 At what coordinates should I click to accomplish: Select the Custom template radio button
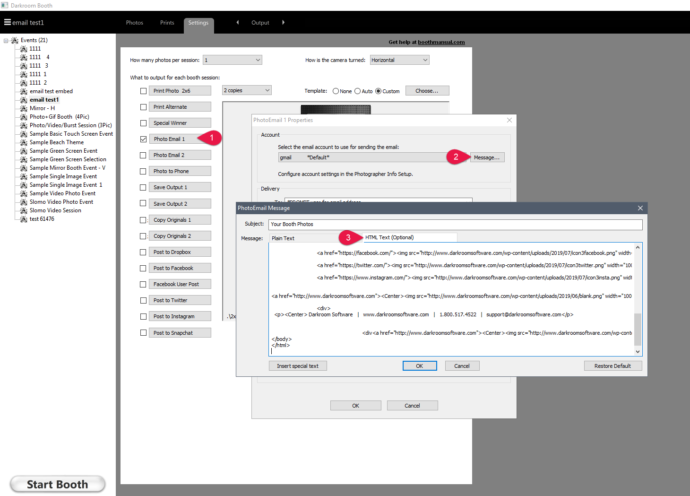tap(378, 91)
